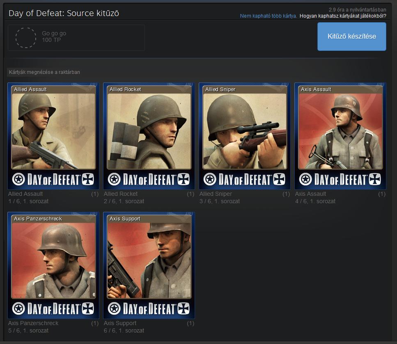Image resolution: width=397 pixels, height=344 pixels.
Task: Select the Axis Support card image
Action: (x=149, y=265)
